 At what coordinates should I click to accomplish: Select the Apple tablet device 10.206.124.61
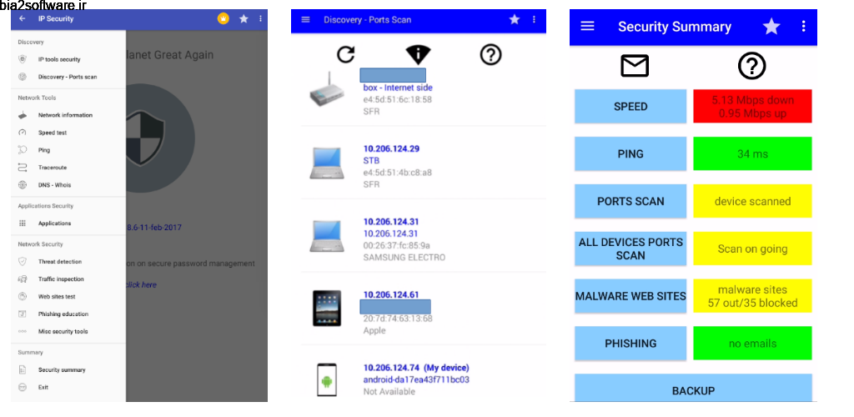[423, 309]
